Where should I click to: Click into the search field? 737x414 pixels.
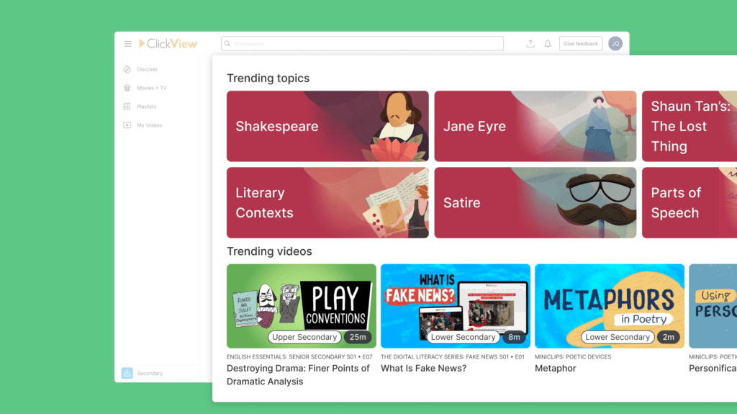(x=362, y=44)
